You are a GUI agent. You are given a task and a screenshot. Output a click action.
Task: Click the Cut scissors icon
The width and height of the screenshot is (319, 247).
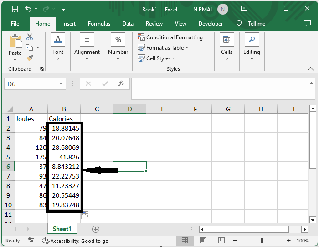30,37
